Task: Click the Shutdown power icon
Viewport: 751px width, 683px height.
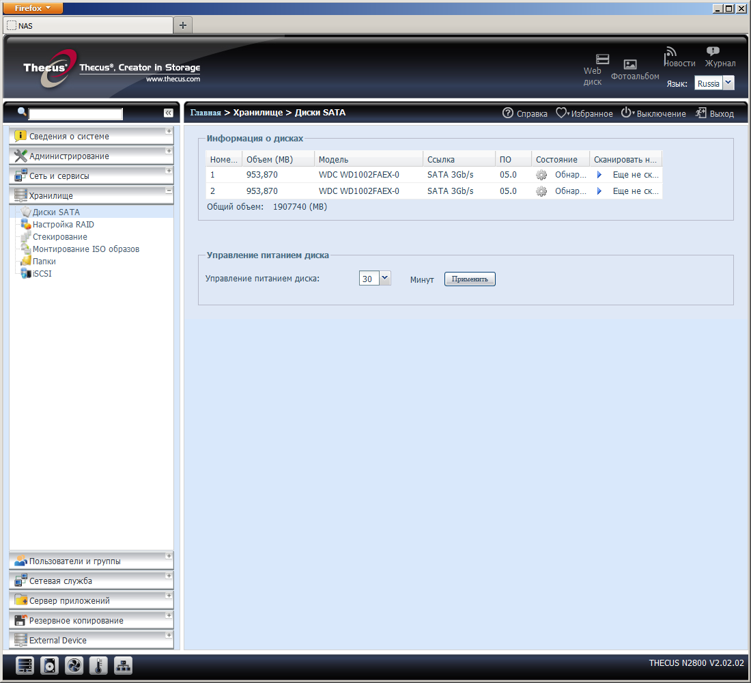Action: pyautogui.click(x=626, y=113)
